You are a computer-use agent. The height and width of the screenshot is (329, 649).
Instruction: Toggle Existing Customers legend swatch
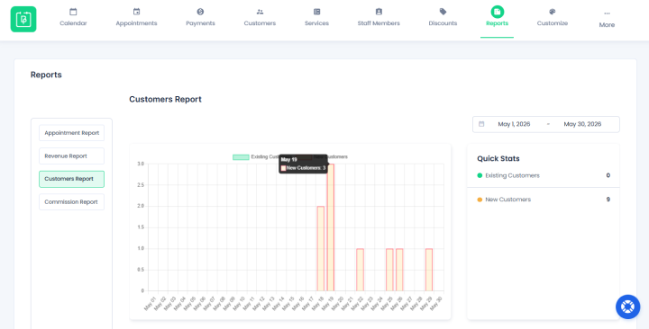tap(241, 157)
